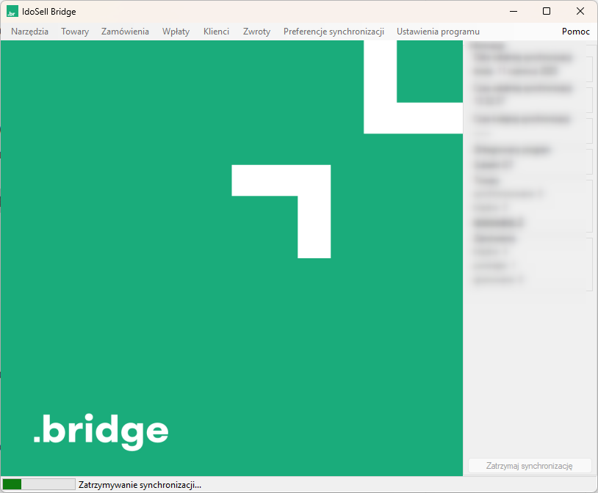Open the Narzędzia menu
This screenshot has width=598, height=493.
click(x=29, y=32)
